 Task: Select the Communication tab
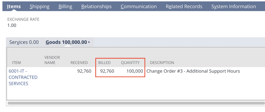[138, 6]
